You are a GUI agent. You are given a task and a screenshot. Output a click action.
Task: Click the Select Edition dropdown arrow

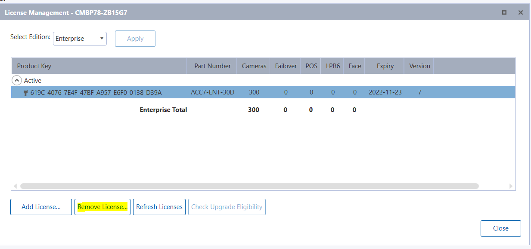point(102,38)
